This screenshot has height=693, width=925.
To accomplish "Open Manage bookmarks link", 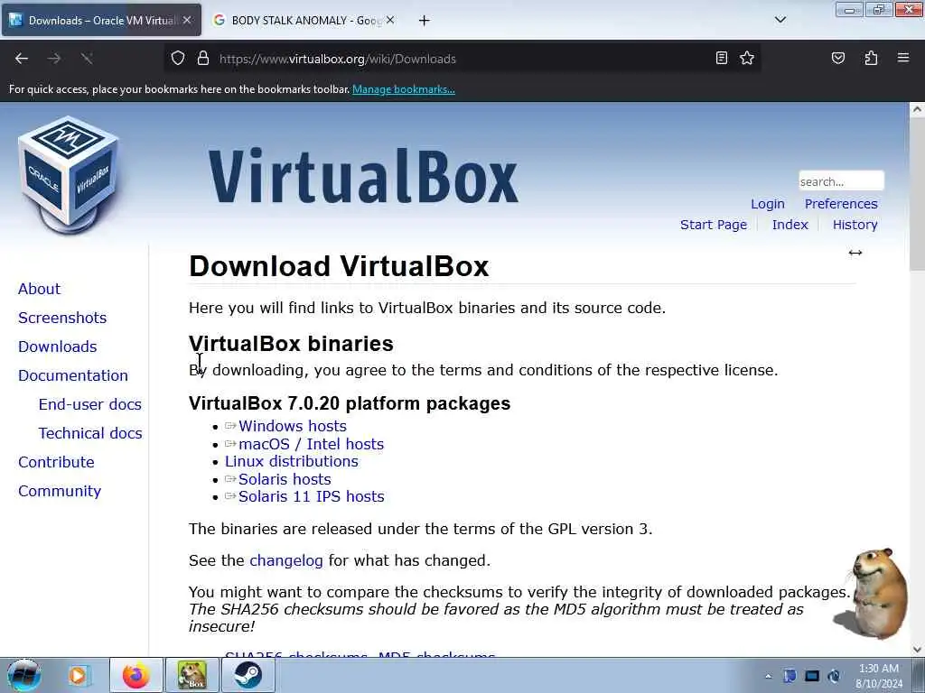I will pyautogui.click(x=404, y=89).
